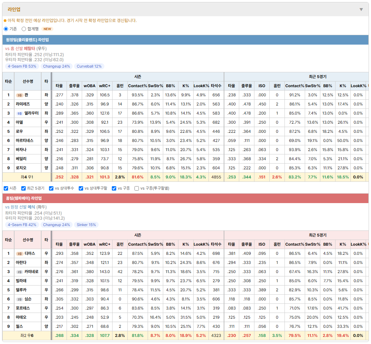Viewport: 371px width, 344px height.
Task: Click player name 빌라데
Action: 21,281
